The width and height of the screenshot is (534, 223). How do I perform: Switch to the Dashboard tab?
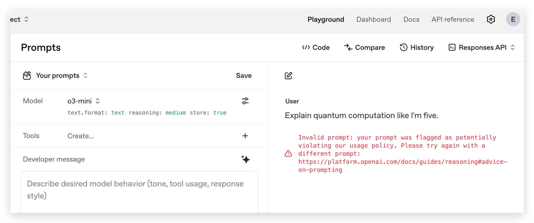point(373,19)
